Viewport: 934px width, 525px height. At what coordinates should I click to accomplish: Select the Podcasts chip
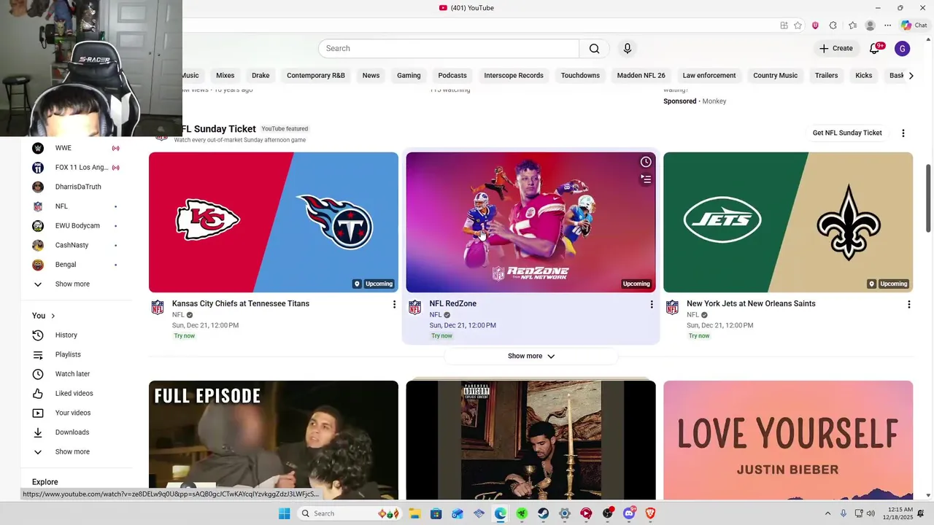click(x=452, y=75)
